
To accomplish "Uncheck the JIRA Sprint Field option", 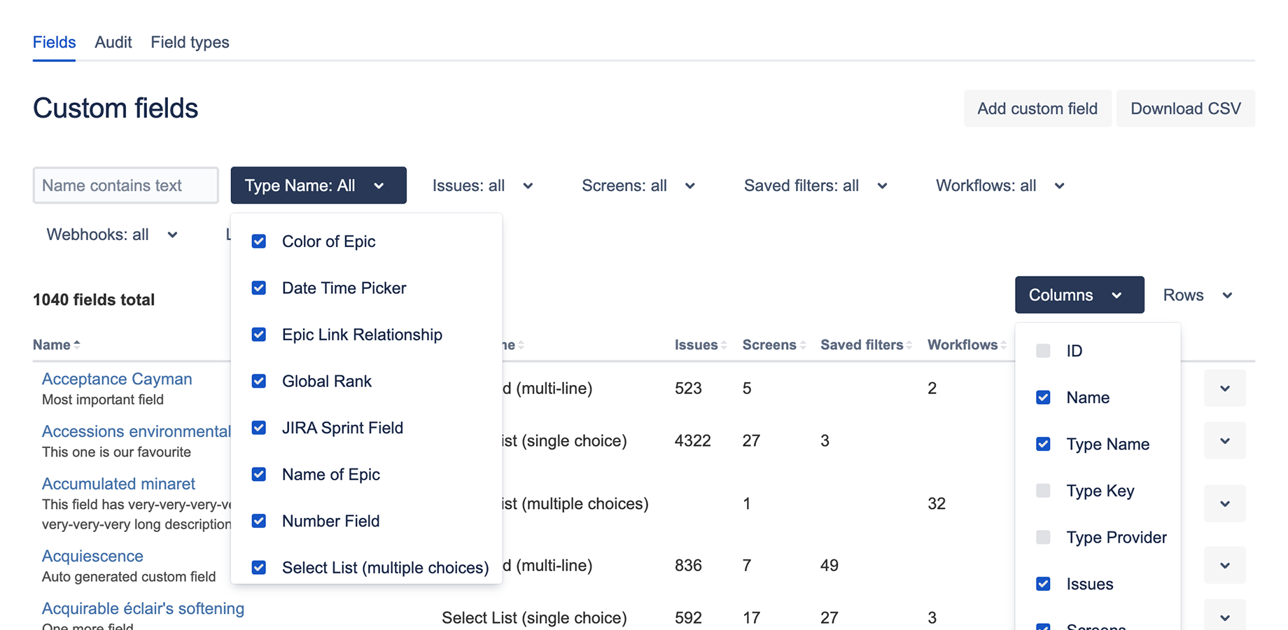I will (x=258, y=428).
